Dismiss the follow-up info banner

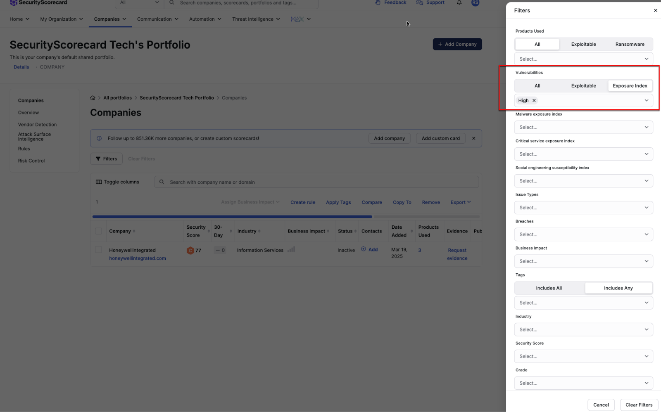tap(474, 138)
